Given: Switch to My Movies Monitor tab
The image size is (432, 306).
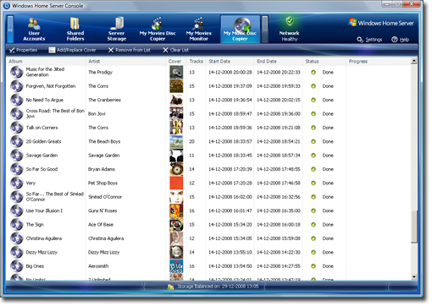Looking at the screenshot, I should pyautogui.click(x=199, y=30).
